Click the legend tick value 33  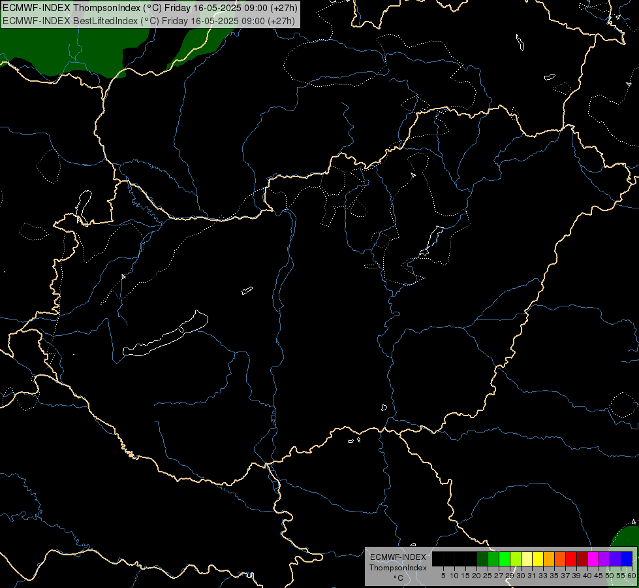[543, 576]
